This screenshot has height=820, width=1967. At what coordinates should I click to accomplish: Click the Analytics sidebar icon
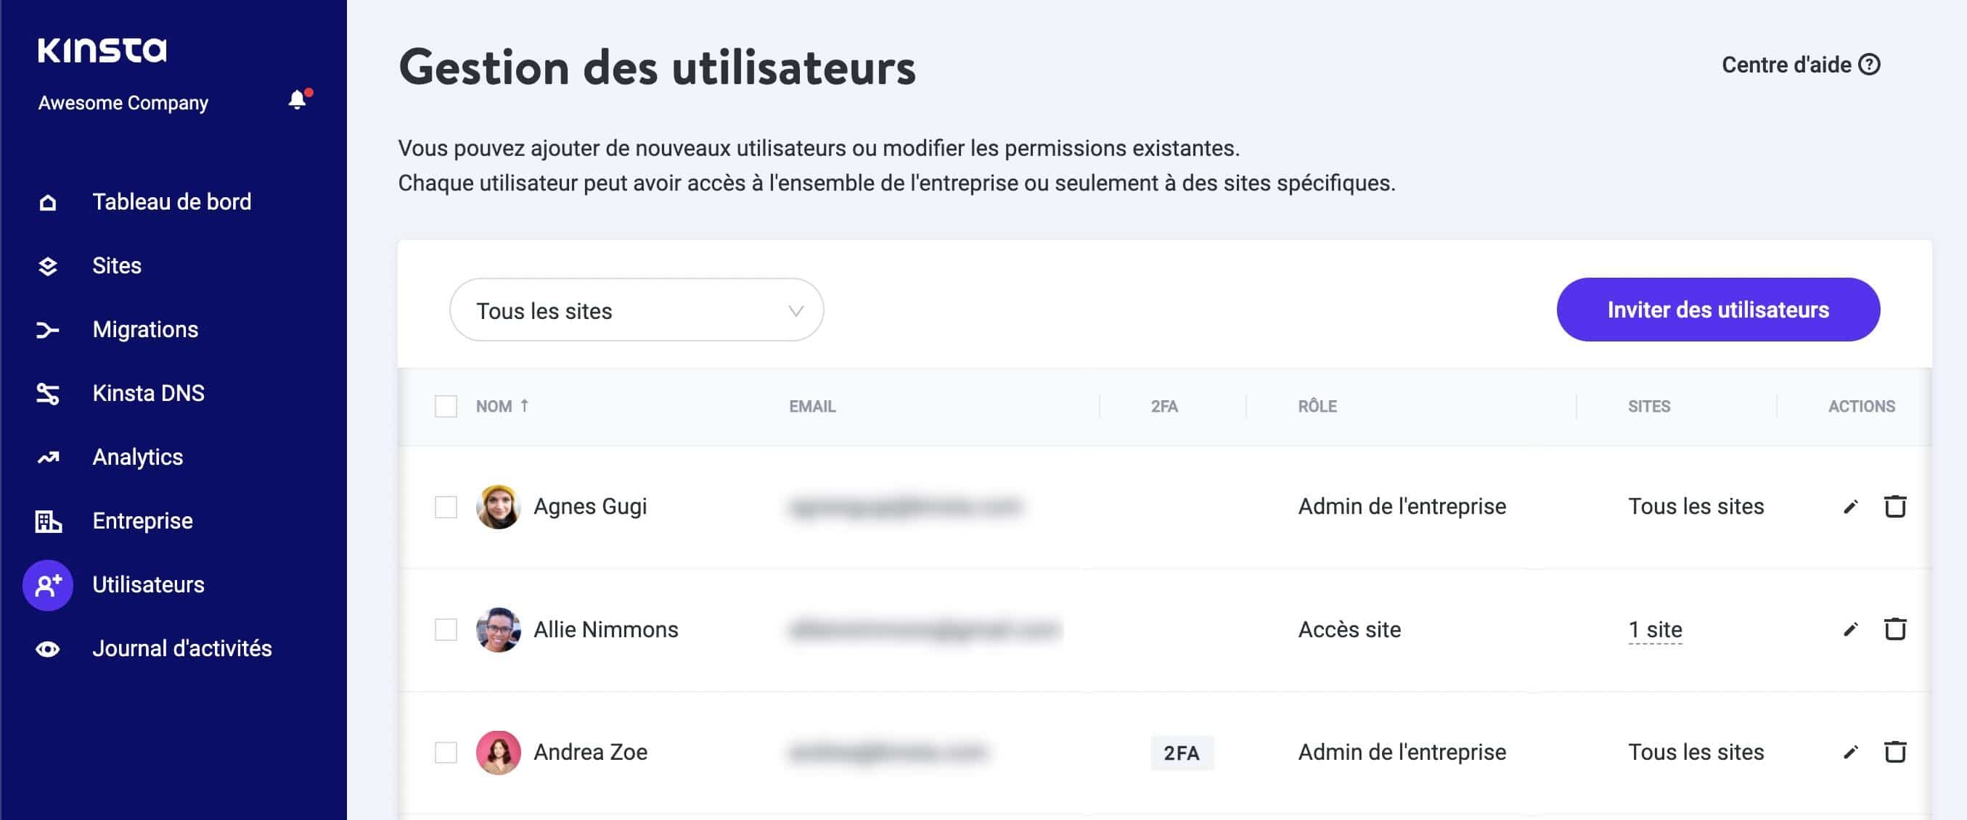(48, 457)
